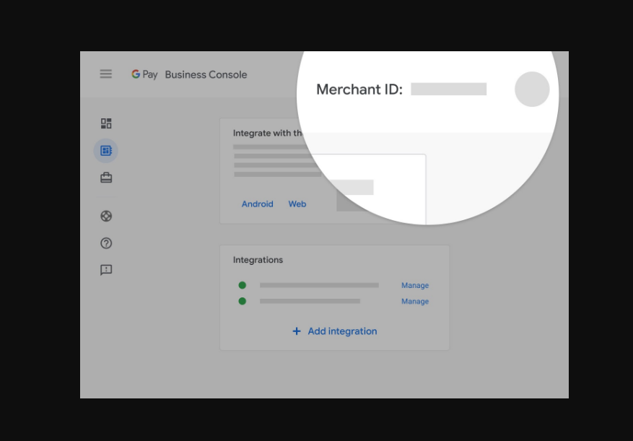This screenshot has width=633, height=441.
Task: Click the Google Pay logo
Action: (144, 74)
